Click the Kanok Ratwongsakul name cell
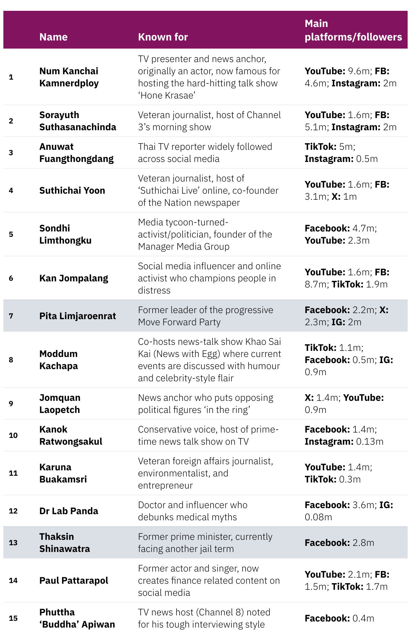 click(x=71, y=435)
